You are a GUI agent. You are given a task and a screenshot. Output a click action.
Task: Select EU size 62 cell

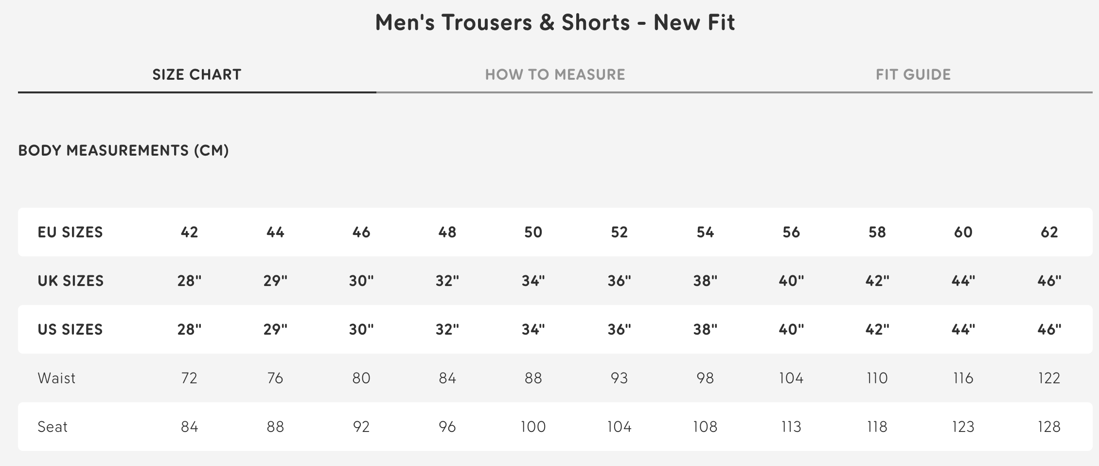coord(1049,232)
